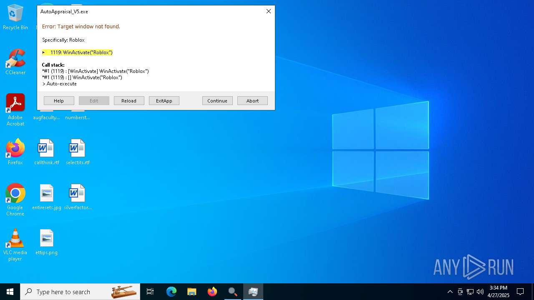Open Microsoft Edge from the taskbar
The height and width of the screenshot is (300, 534).
tap(171, 292)
